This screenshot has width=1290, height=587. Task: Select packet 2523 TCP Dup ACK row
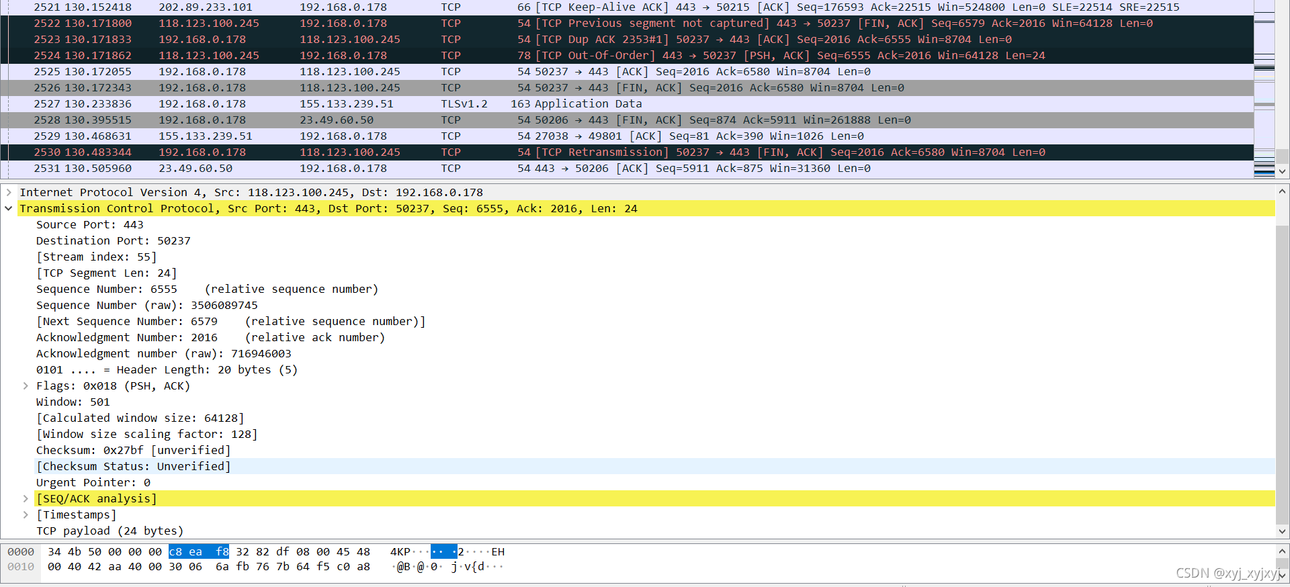pos(627,39)
